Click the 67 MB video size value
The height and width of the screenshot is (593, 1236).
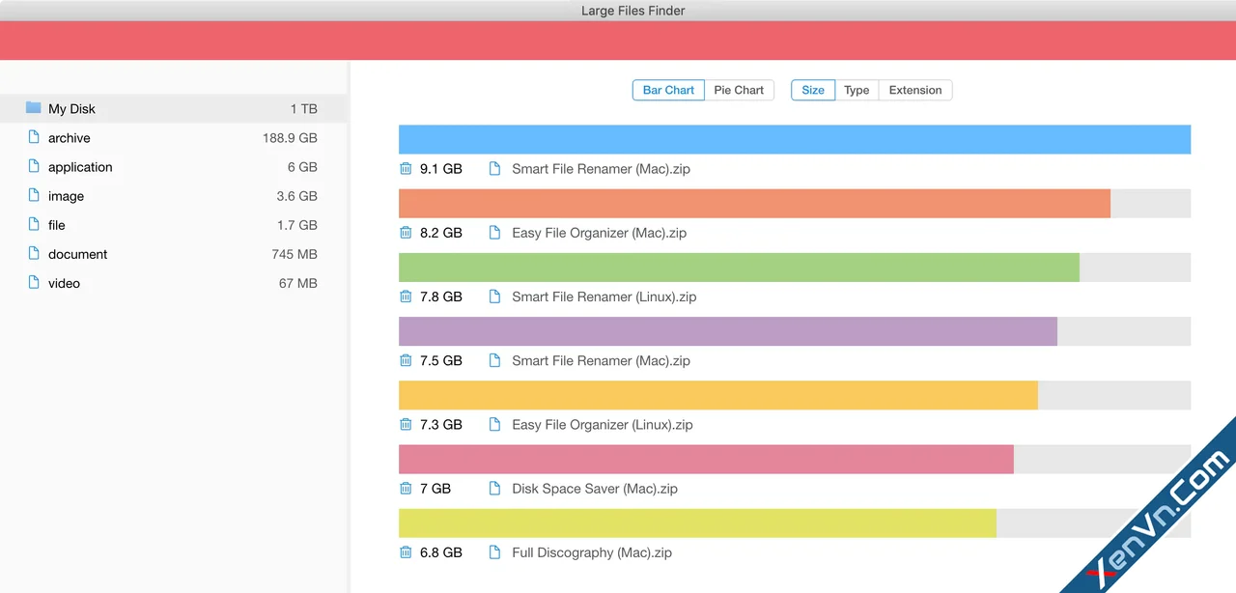click(x=297, y=283)
